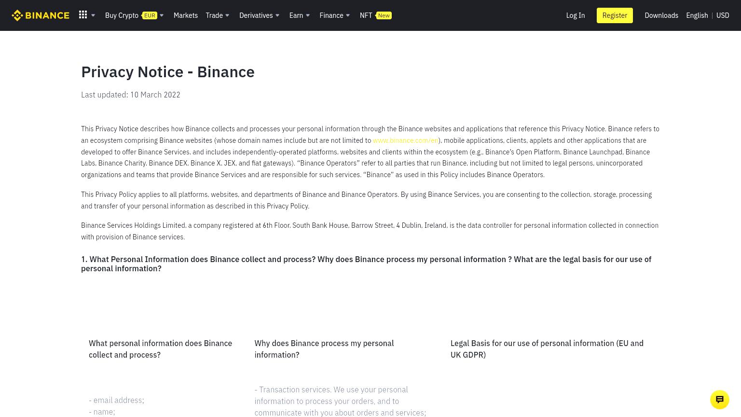The image size is (741, 417).
Task: Click the yellow Register button
Action: pos(615,15)
